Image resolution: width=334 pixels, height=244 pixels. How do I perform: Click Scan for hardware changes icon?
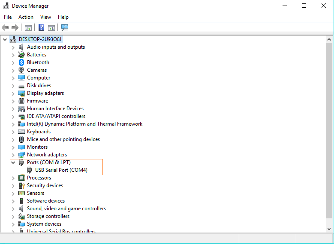[x=65, y=28]
